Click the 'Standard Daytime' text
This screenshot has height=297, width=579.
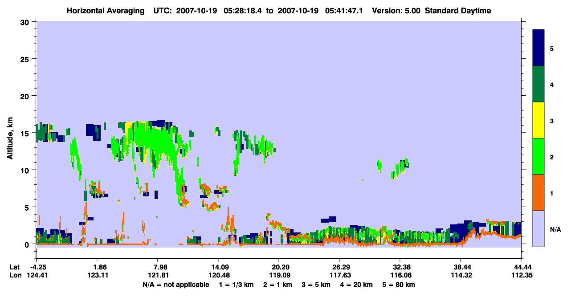(x=458, y=11)
